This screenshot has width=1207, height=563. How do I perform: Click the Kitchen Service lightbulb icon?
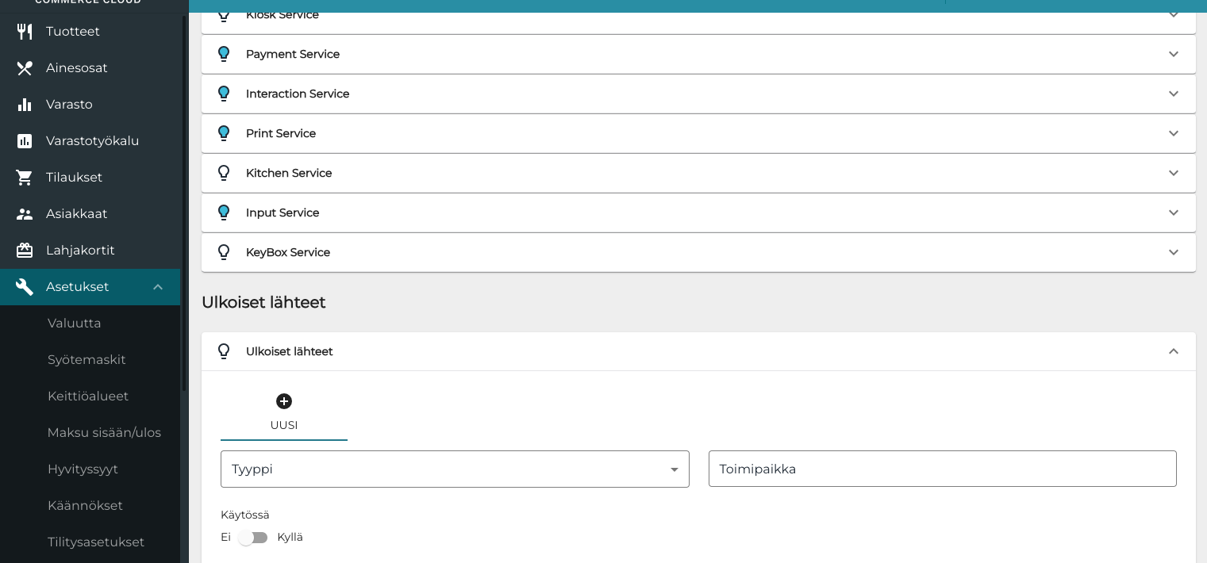pyautogui.click(x=224, y=173)
